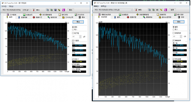Open File Benchmark tab in HD Tune 5.60
The width and height of the screenshot is (191, 102).
105,15
